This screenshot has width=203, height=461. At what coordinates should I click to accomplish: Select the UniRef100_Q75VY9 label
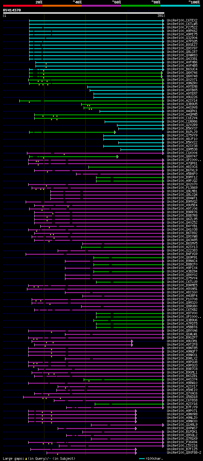(182, 135)
